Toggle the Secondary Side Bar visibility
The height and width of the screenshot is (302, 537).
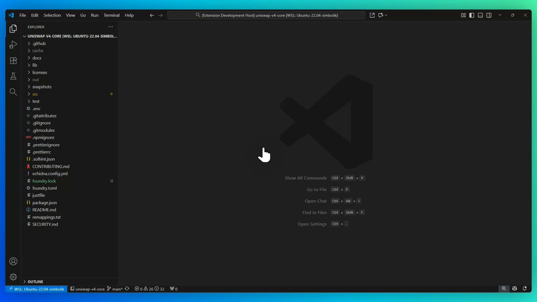[489, 15]
